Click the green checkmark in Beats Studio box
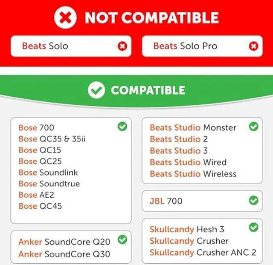This screenshot has height=265, width=273. pos(254,127)
